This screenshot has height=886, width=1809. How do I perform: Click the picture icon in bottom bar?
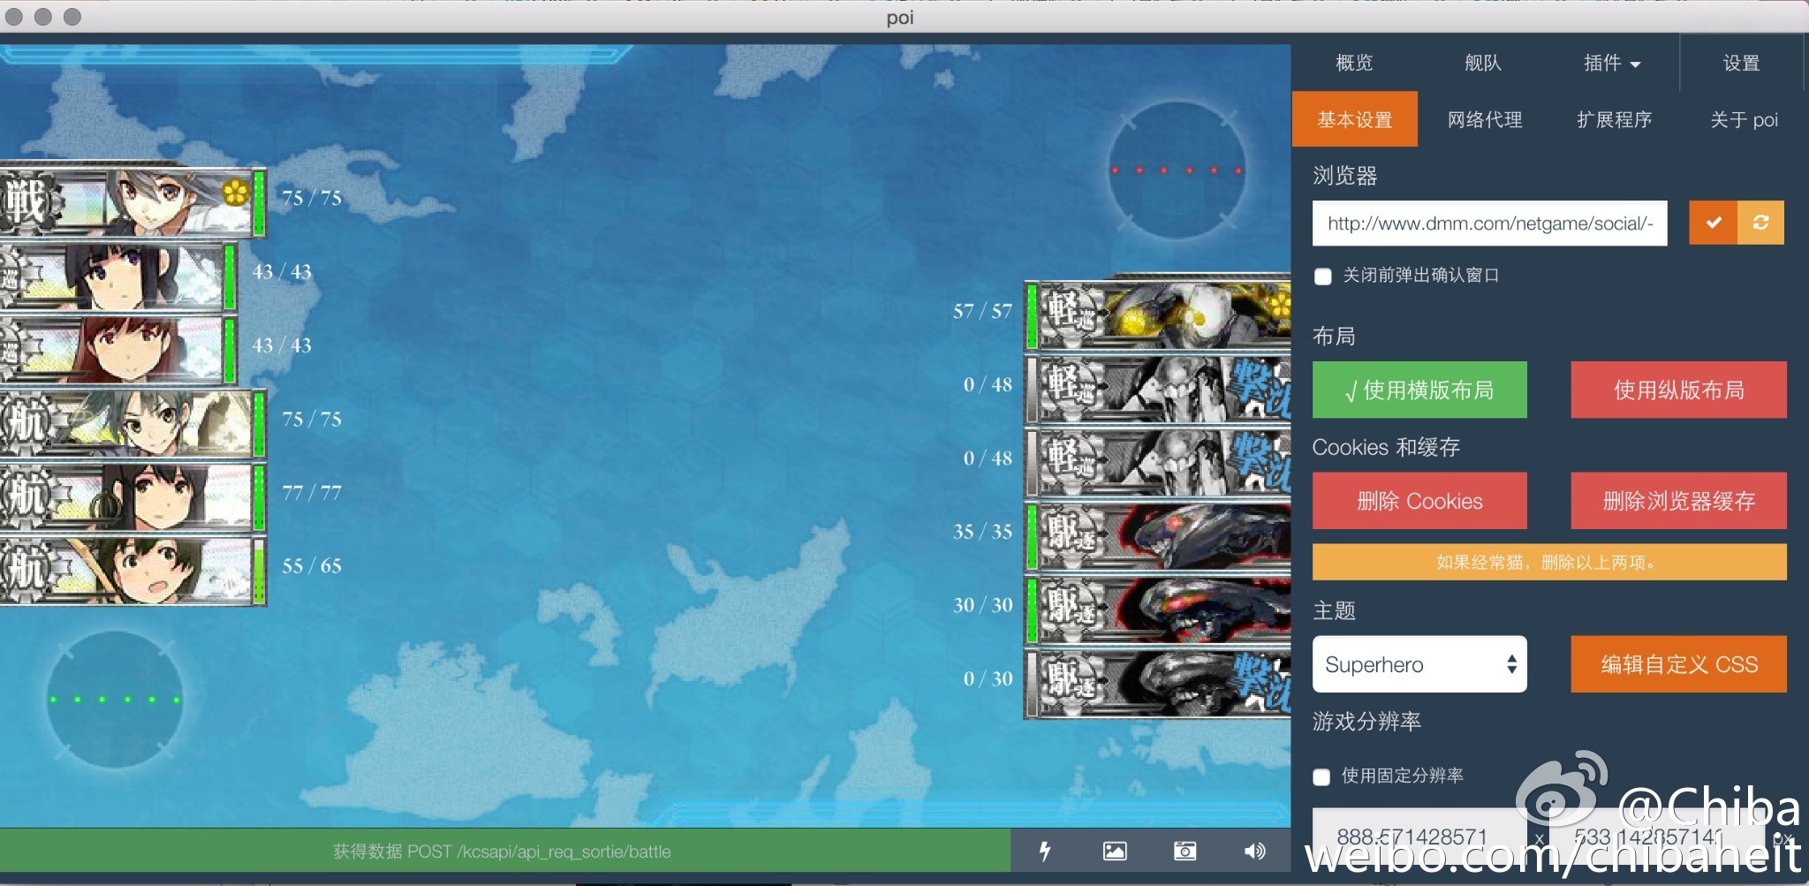1115,851
